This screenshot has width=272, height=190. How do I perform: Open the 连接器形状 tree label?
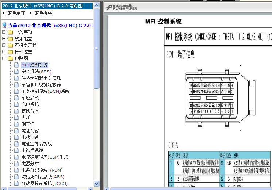point(26,45)
